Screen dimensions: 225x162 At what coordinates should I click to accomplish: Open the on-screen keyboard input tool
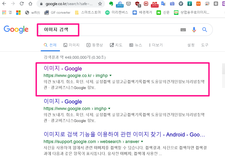coord(183,30)
